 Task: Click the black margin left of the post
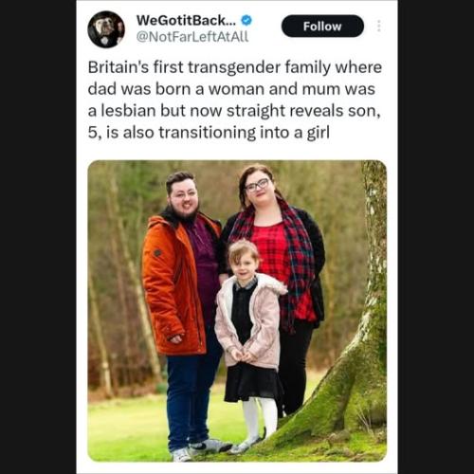pos(38,237)
